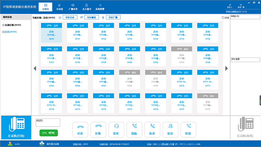This screenshot has width=261, height=147.
Task: Click the megaphone icon beside 分区喊话
Action: pos(82,17)
